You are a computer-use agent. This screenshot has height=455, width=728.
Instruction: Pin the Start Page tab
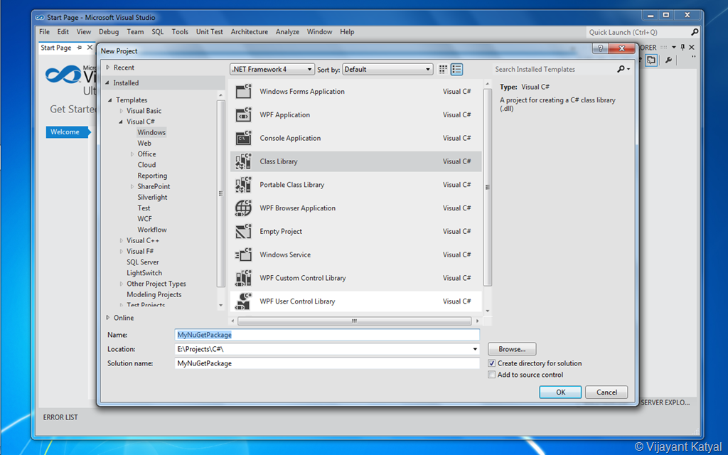click(x=80, y=48)
